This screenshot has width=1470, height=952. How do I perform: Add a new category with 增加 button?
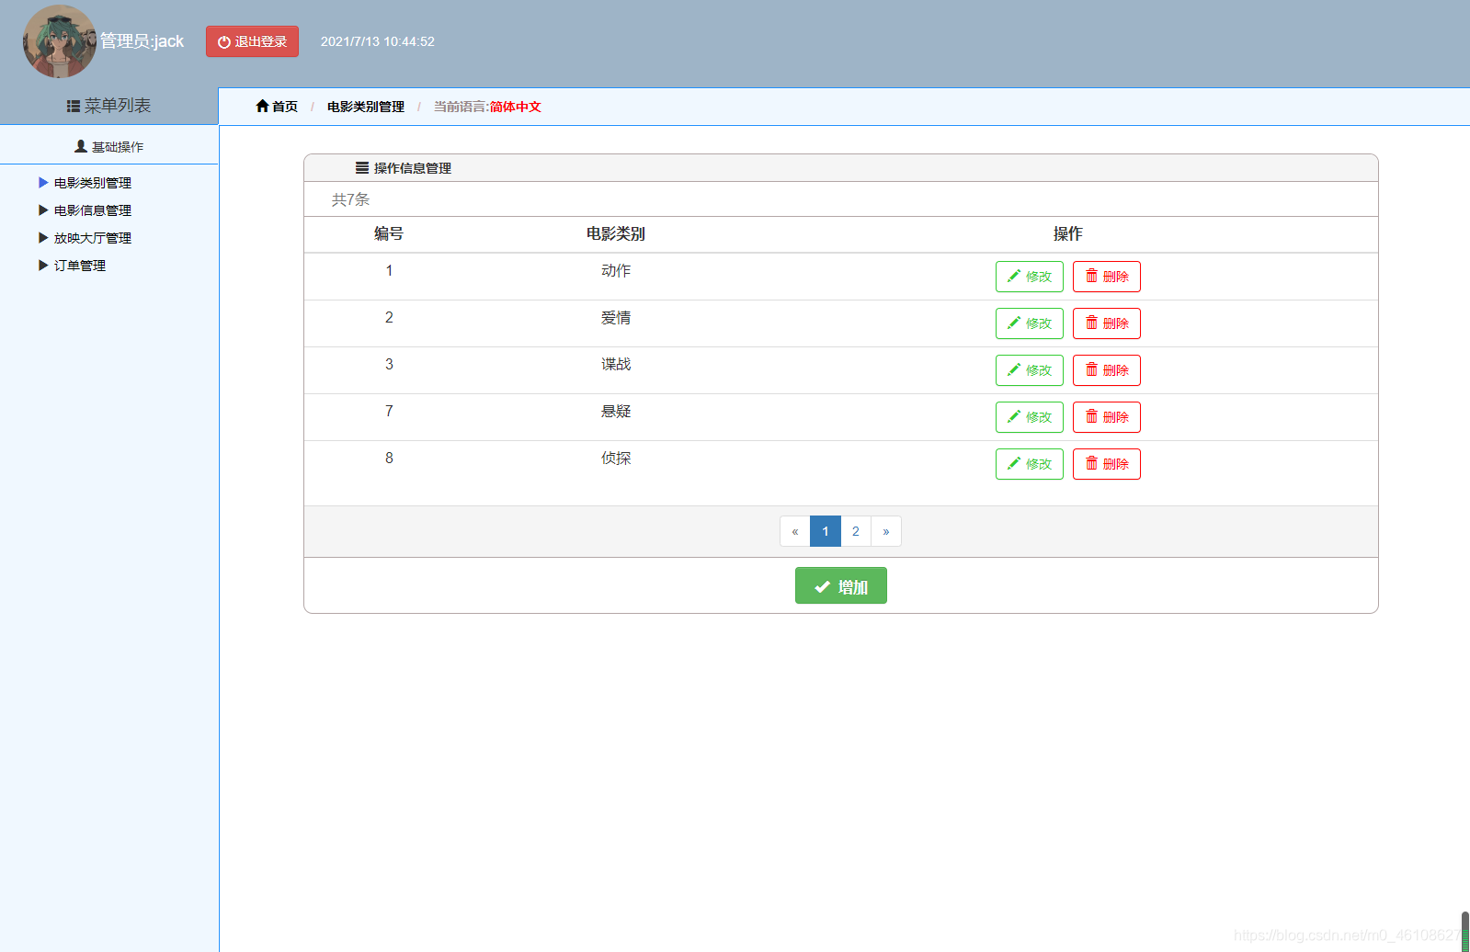(x=841, y=585)
